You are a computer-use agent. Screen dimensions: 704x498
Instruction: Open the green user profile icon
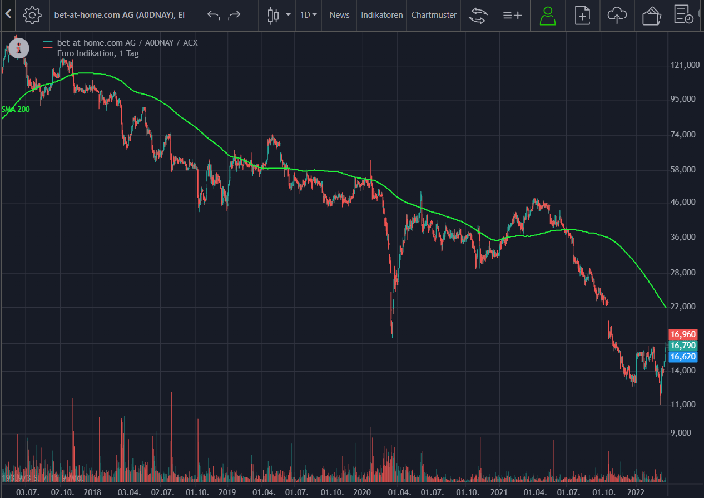(548, 16)
